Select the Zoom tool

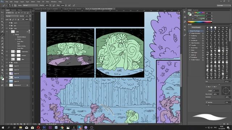pyautogui.click(x=2, y=73)
